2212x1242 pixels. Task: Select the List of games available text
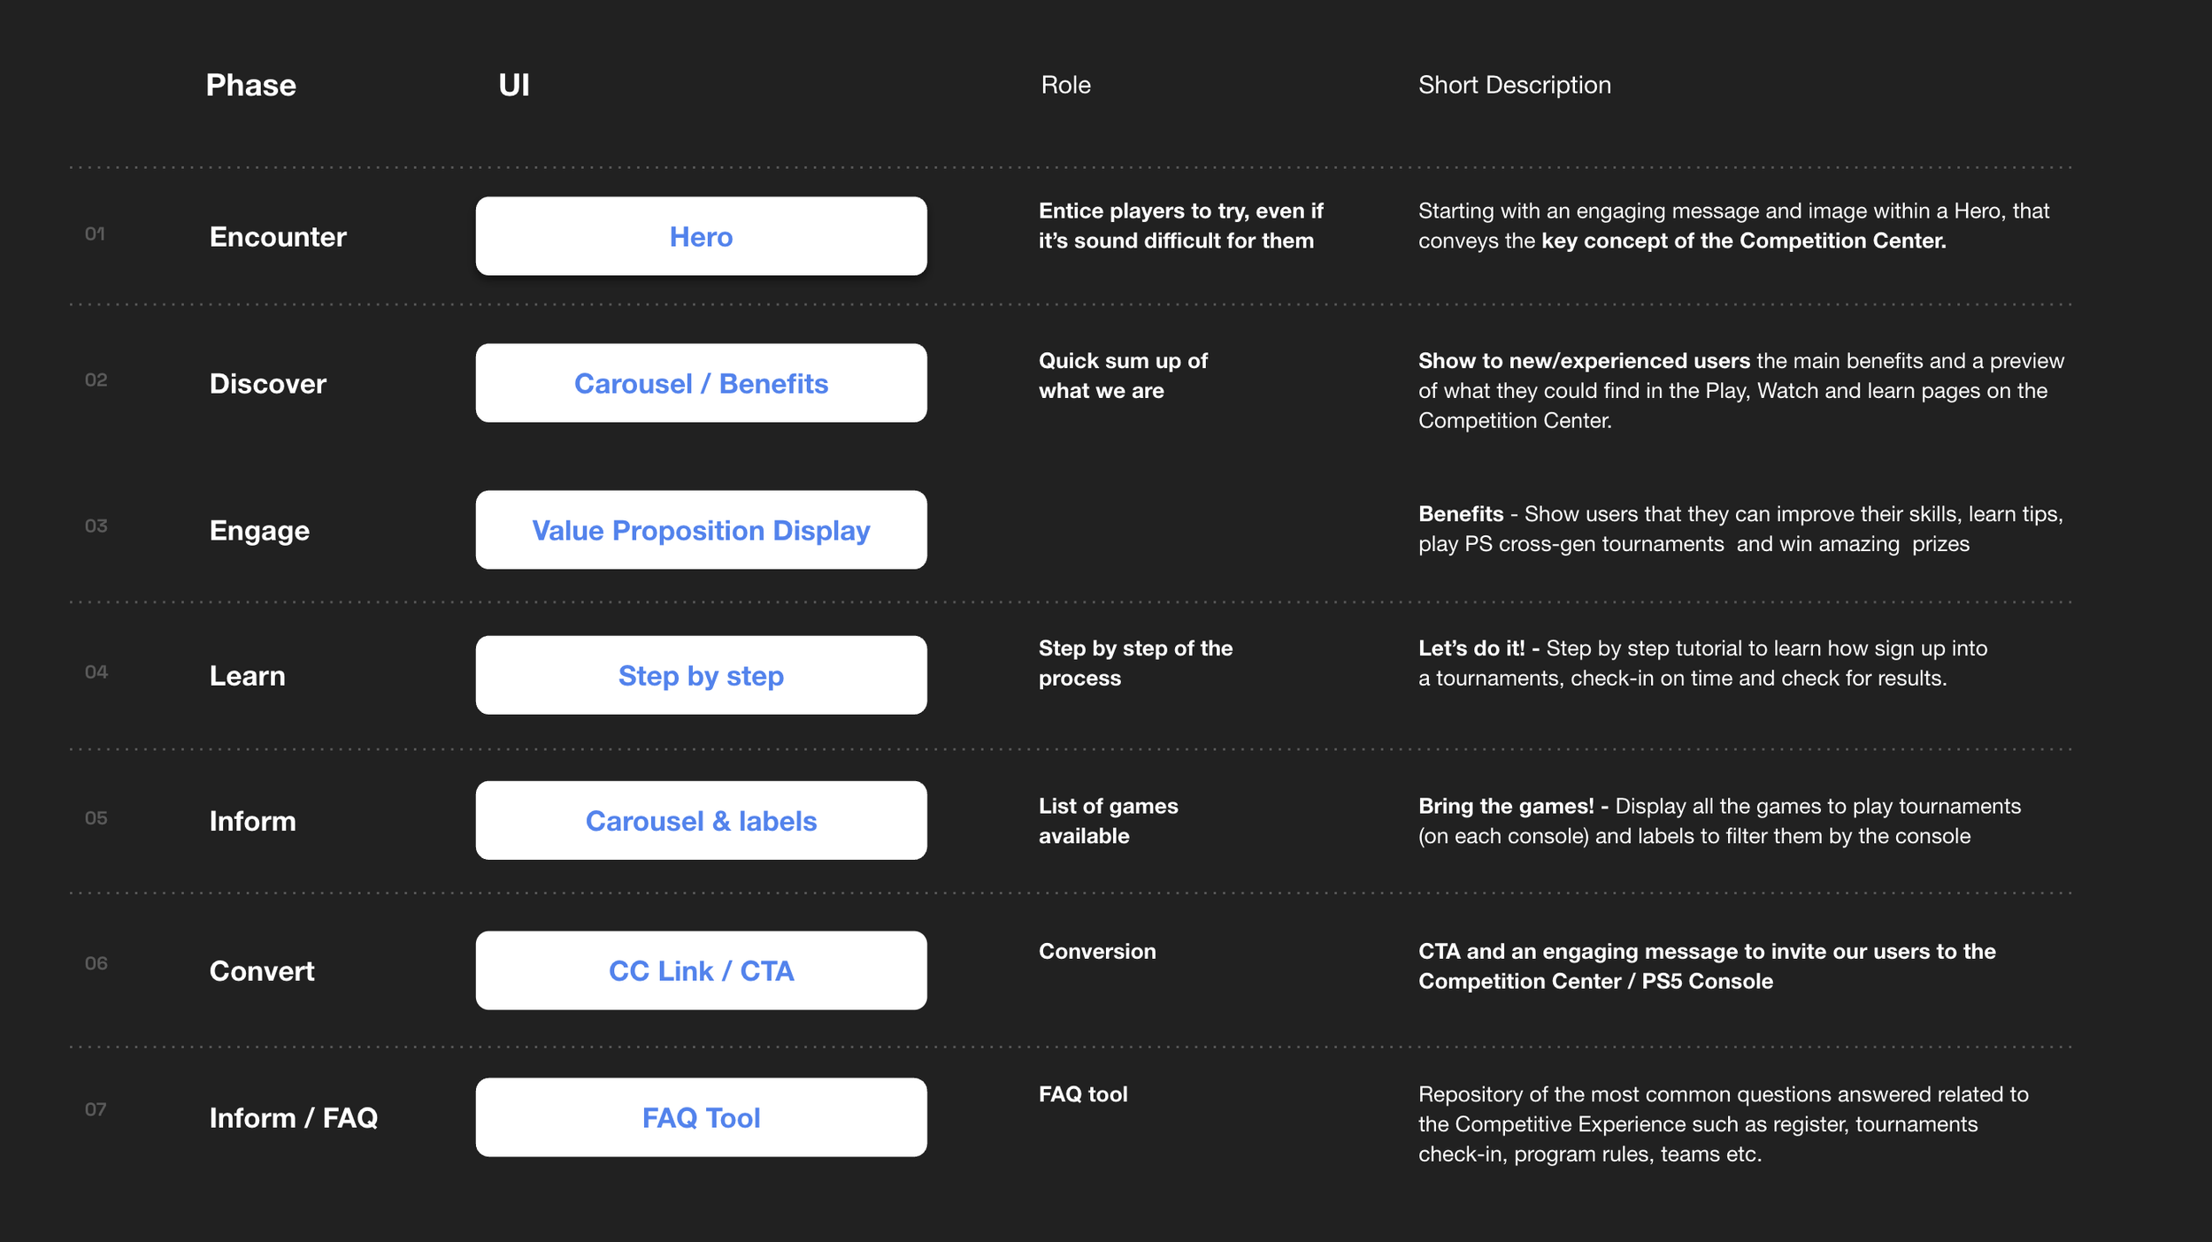[x=1108, y=820]
